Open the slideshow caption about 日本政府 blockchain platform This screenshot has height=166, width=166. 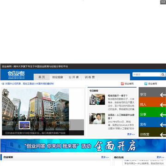click(x=36, y=133)
